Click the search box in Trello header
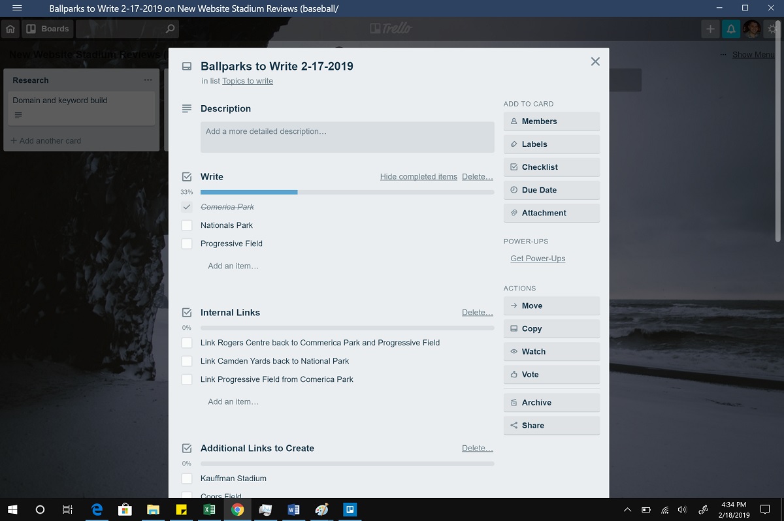This screenshot has height=521, width=784. (127, 29)
